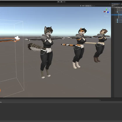
Task: Click the green Y axis of orientation gizmo
Action: click(x=107, y=9)
